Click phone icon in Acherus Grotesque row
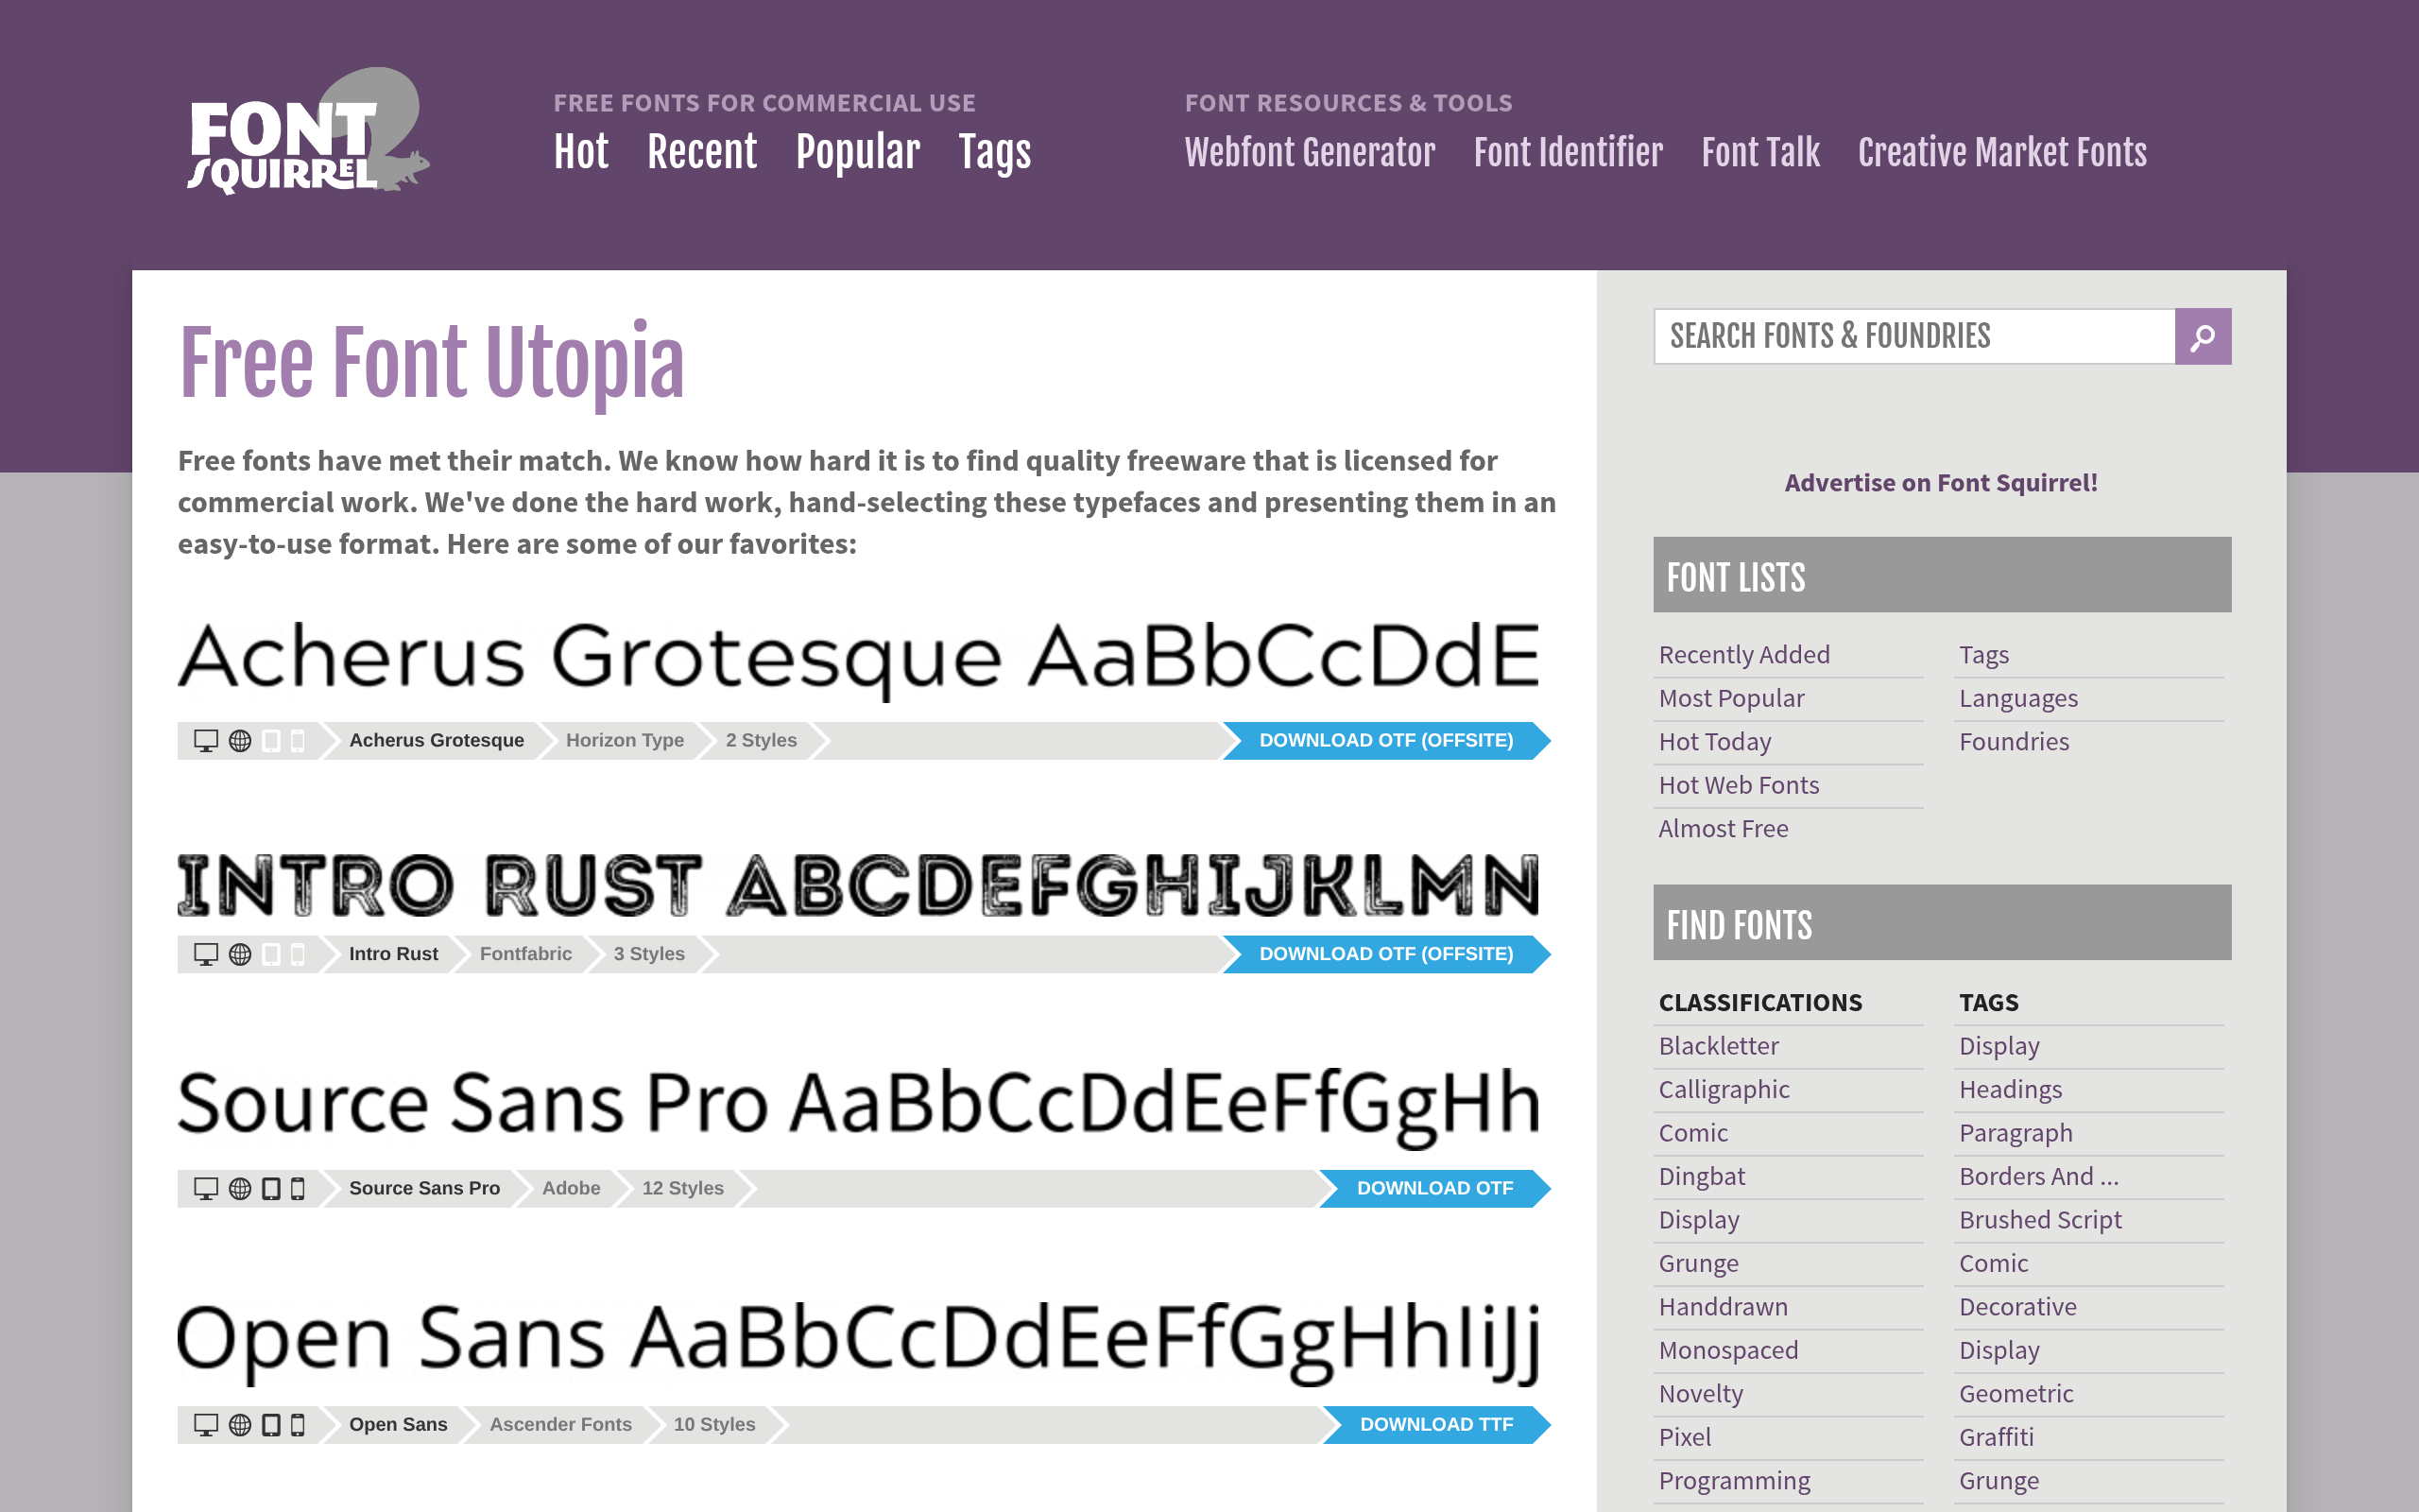The width and height of the screenshot is (2419, 1512). (x=298, y=741)
